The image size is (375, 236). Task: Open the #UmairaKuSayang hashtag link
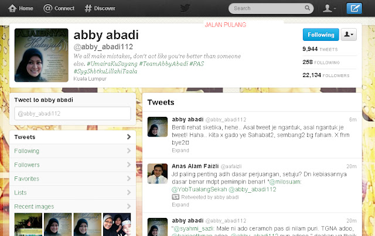point(112,64)
